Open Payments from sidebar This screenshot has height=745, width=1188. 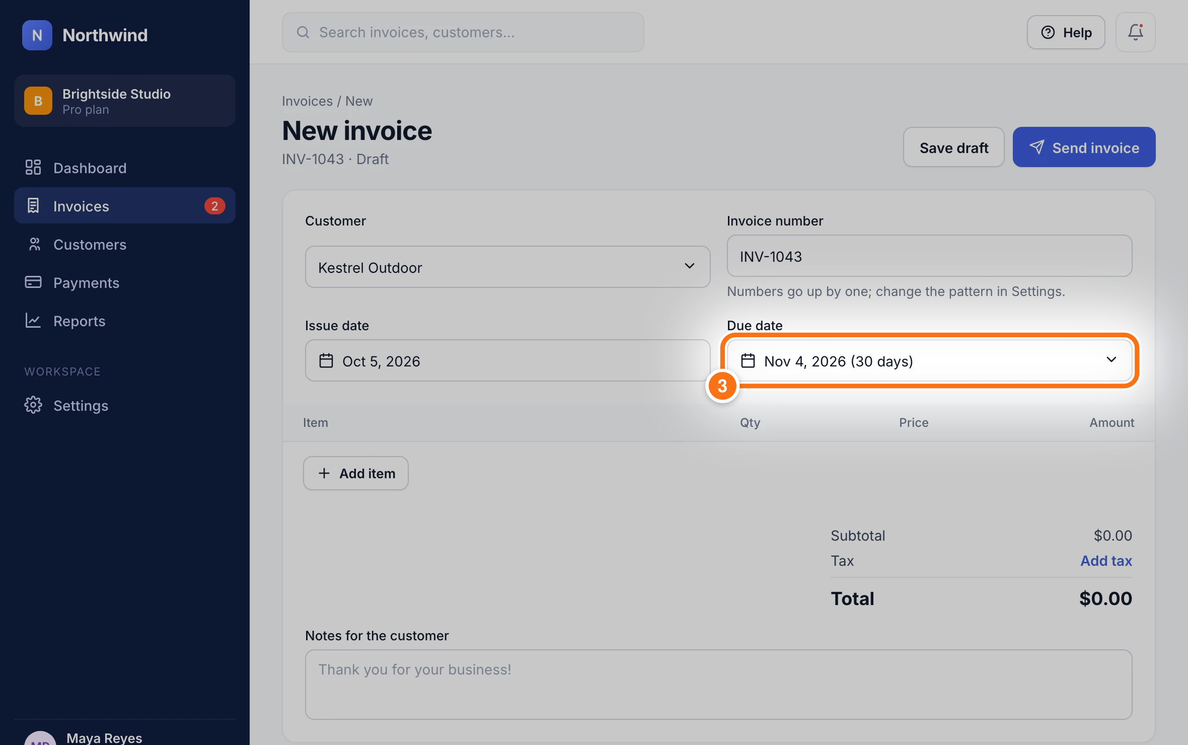(125, 283)
